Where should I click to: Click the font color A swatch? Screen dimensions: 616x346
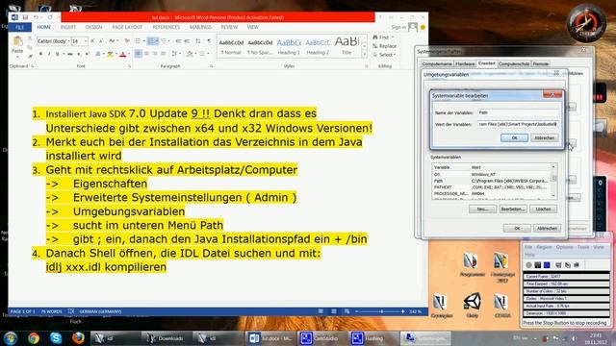tap(123, 54)
